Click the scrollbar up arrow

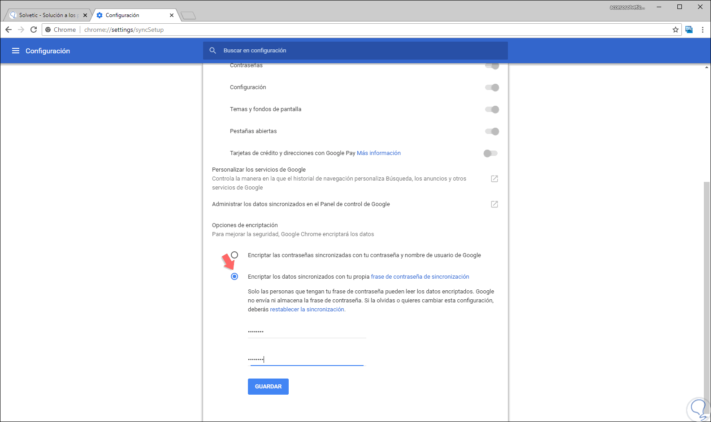[707, 67]
